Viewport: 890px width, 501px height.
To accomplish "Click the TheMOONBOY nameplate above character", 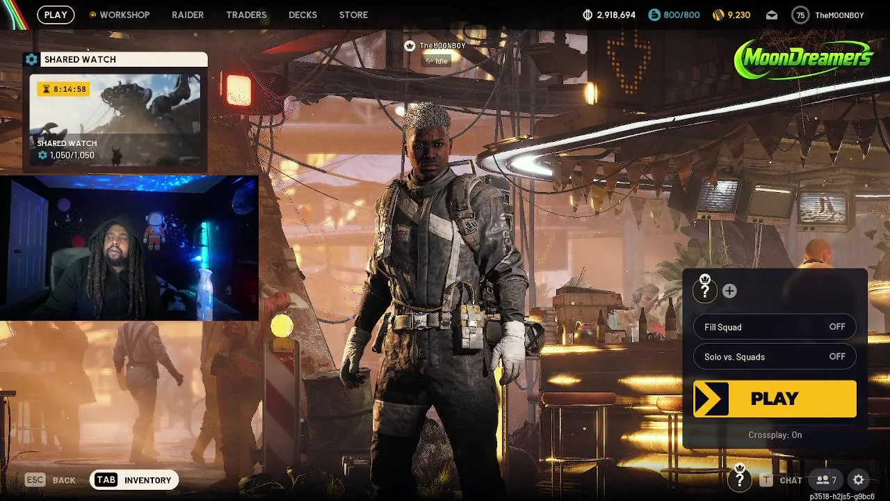I will coord(443,45).
